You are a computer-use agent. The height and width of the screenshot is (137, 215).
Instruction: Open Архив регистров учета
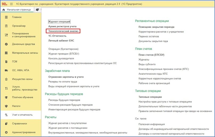click(62, 26)
